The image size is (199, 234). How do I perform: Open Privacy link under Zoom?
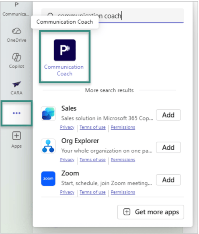point(67,192)
